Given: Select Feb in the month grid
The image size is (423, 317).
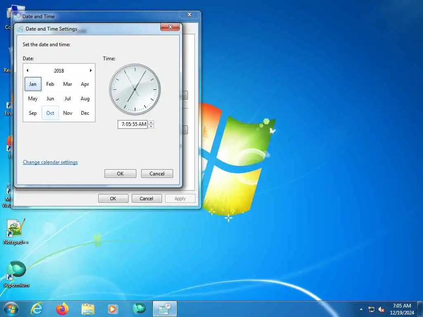Looking at the screenshot, I should coord(50,84).
